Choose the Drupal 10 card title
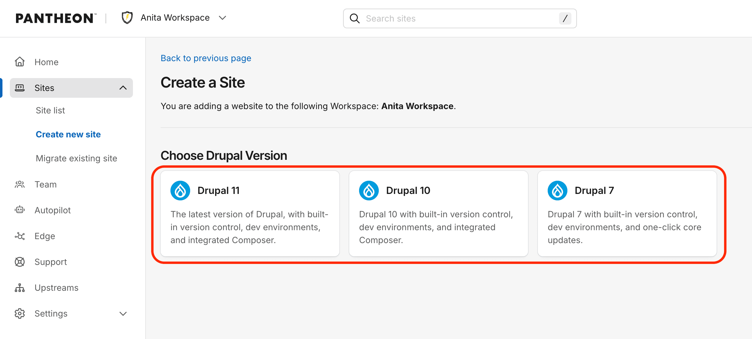 (x=408, y=191)
